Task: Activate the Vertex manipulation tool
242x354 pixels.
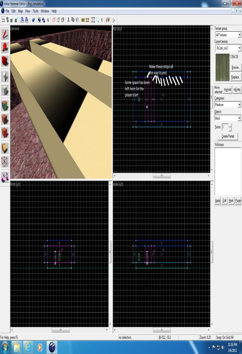Action: 5,162
